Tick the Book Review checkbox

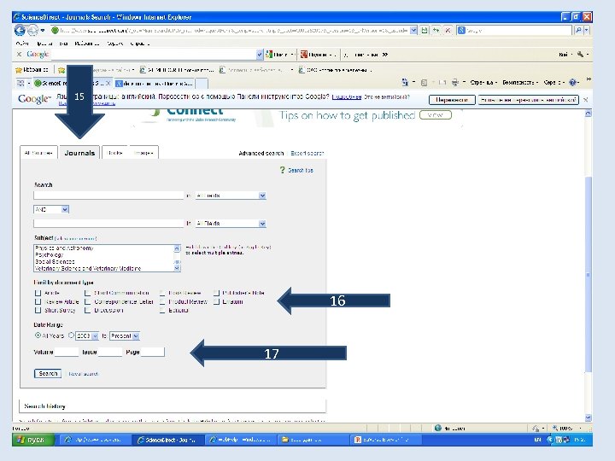pos(162,293)
